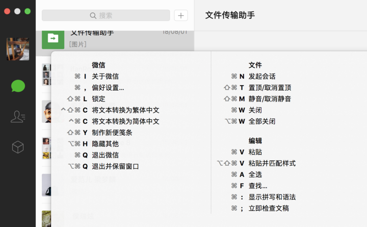Screen dimensions: 367x227
Task: Open the cube Favorites icon in sidebar
Action: click(x=18, y=147)
